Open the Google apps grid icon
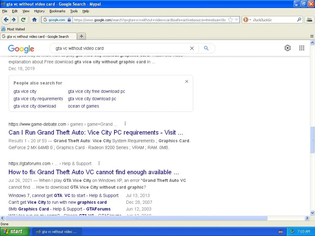Screen dimensions: 315x236 click(301, 48)
